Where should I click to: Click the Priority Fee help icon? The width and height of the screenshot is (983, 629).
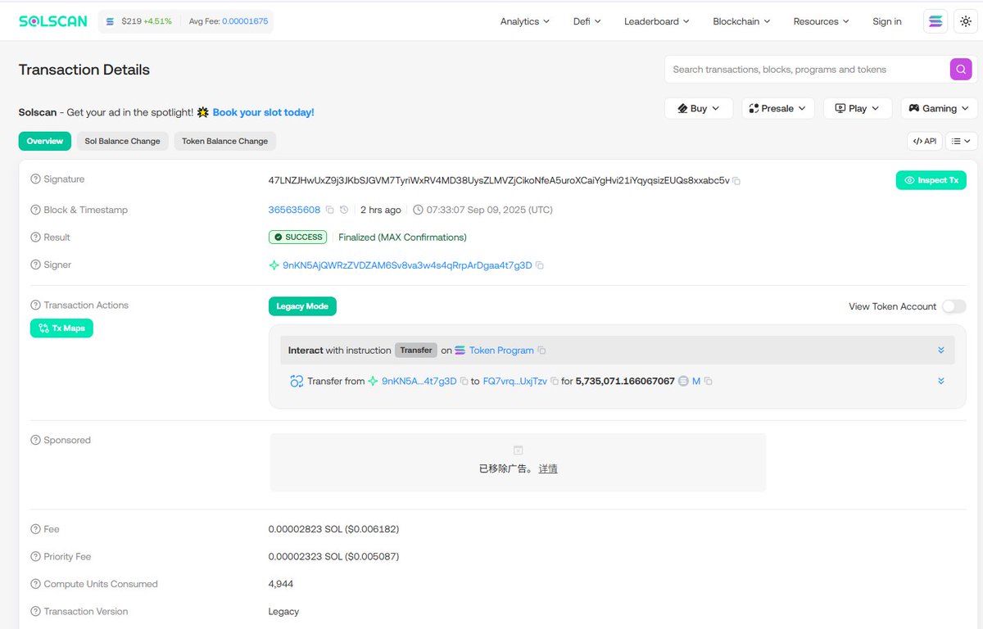click(x=35, y=557)
